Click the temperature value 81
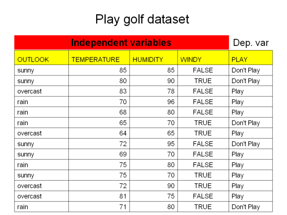 123,196
